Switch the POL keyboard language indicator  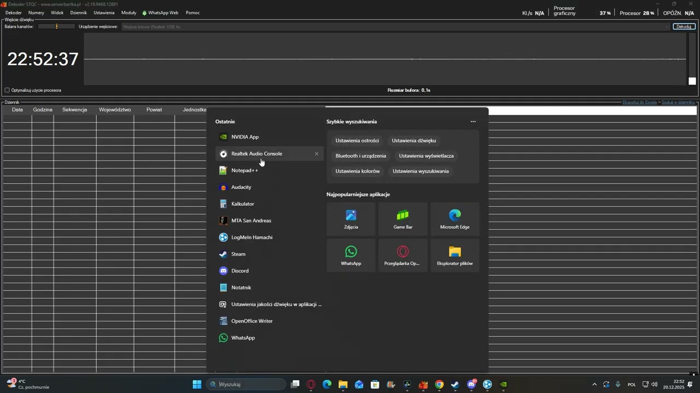[632, 384]
